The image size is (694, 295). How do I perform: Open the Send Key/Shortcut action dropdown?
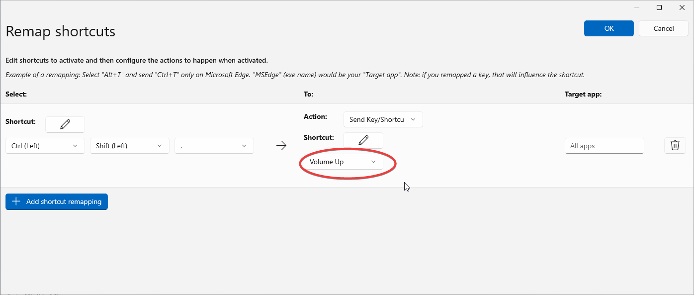[383, 119]
